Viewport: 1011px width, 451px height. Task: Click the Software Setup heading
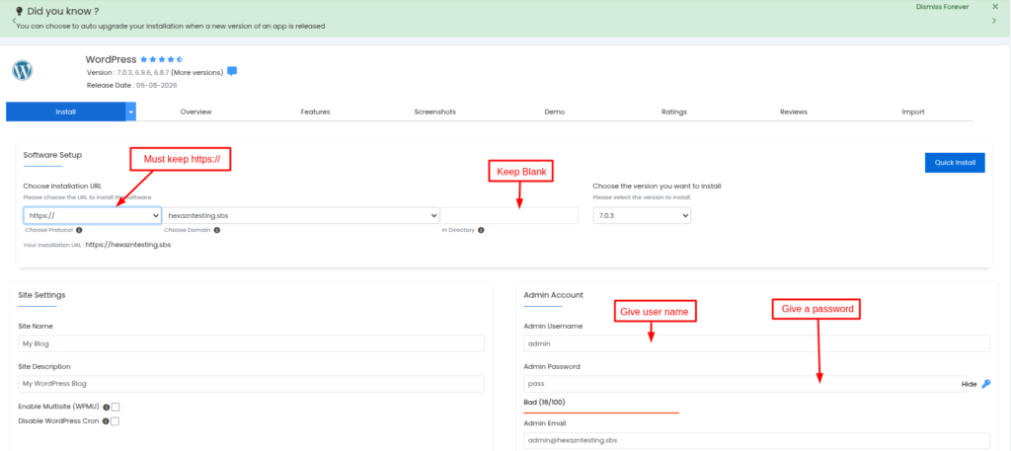[52, 155]
